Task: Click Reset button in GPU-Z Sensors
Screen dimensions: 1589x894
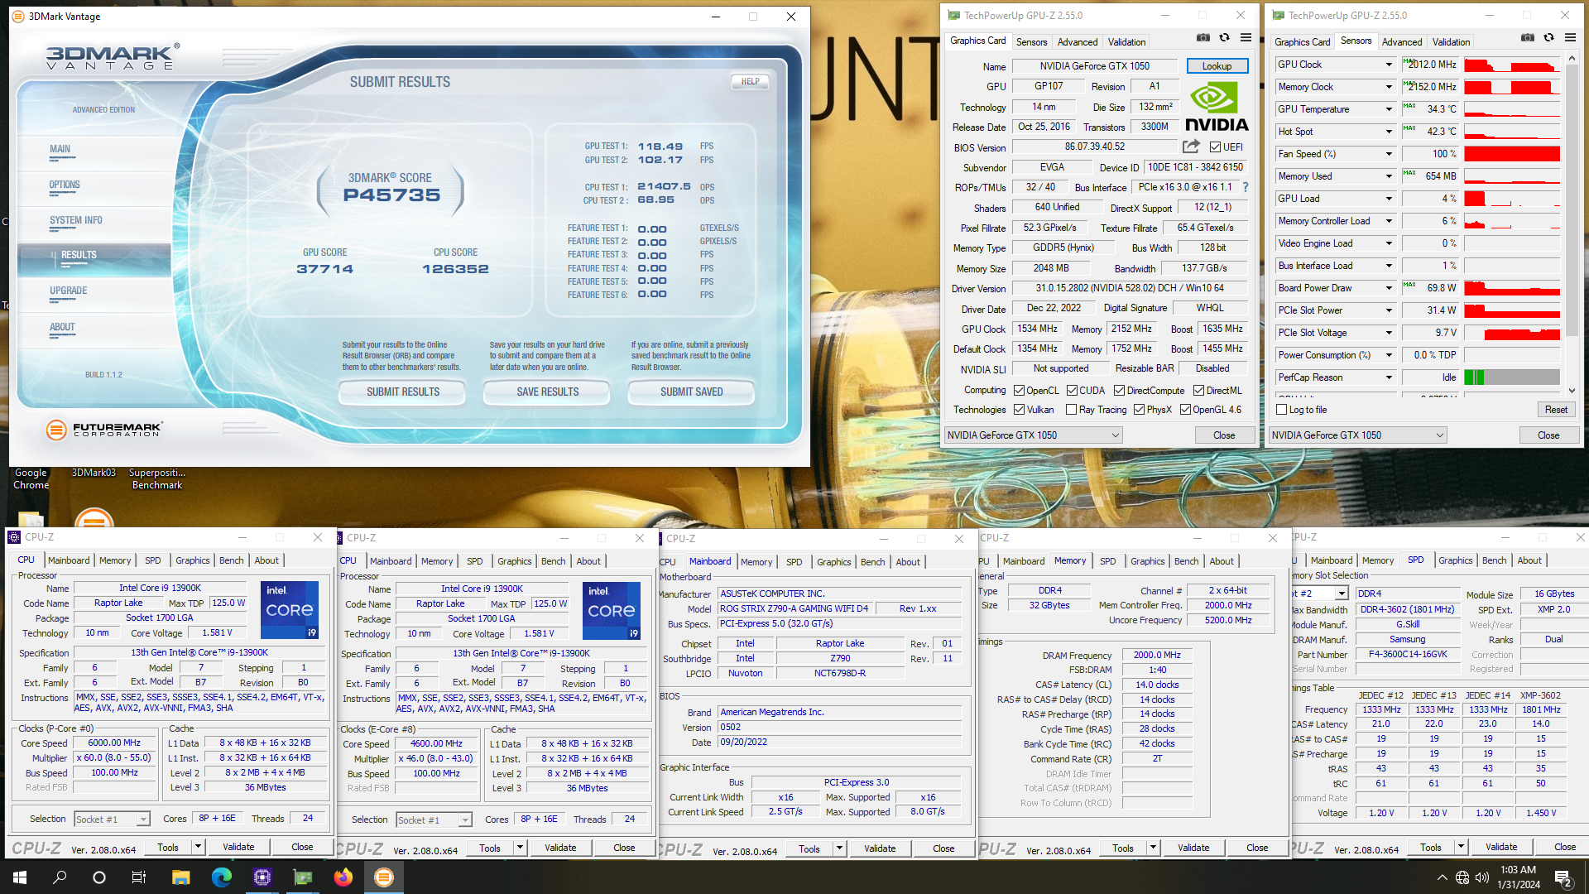Action: (1556, 410)
